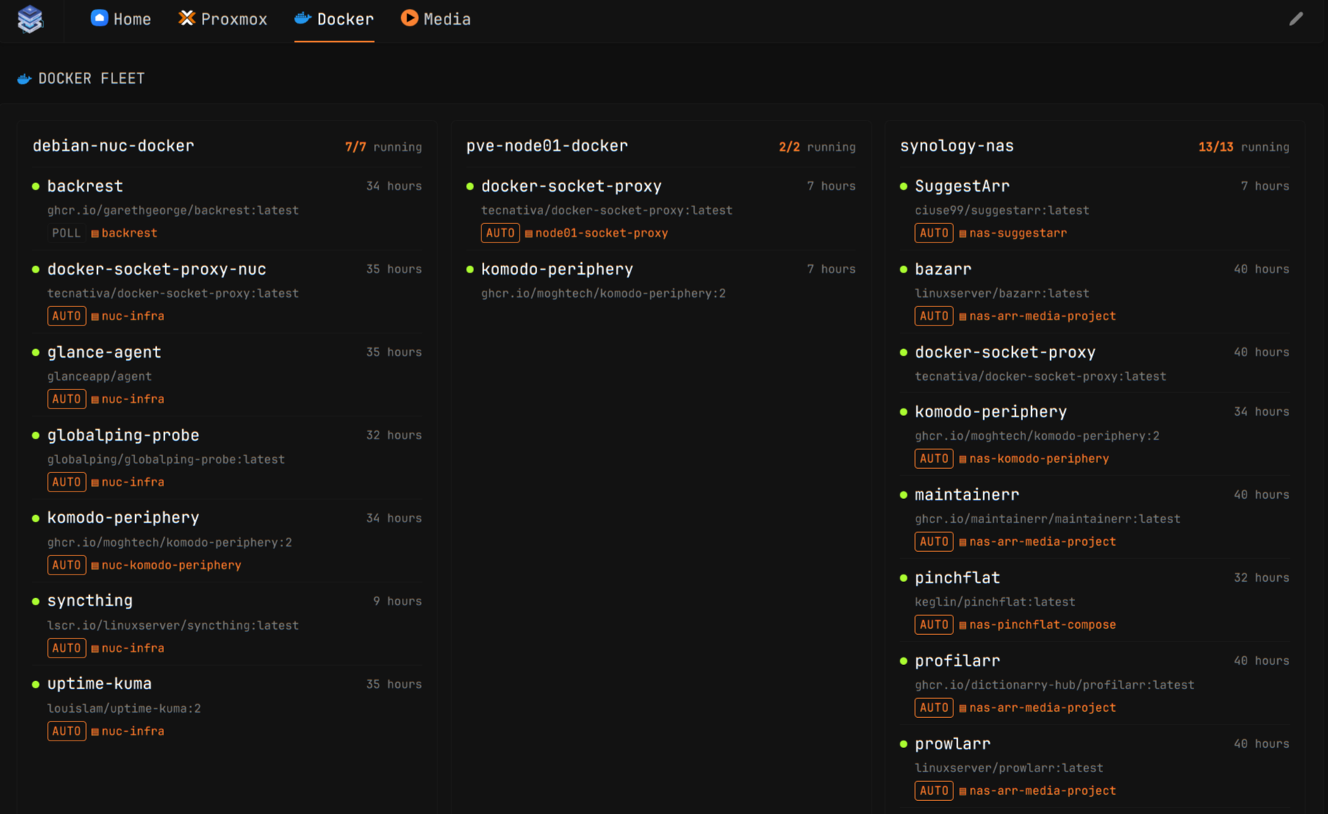Image resolution: width=1328 pixels, height=814 pixels.
Task: Click the louislam/uptime-kuma:2 image text
Action: (x=124, y=708)
